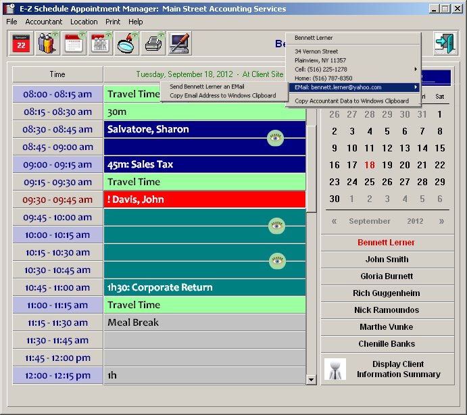Select Send Bennett Lerner an EMail
The width and height of the screenshot is (467, 415).
pyautogui.click(x=207, y=87)
